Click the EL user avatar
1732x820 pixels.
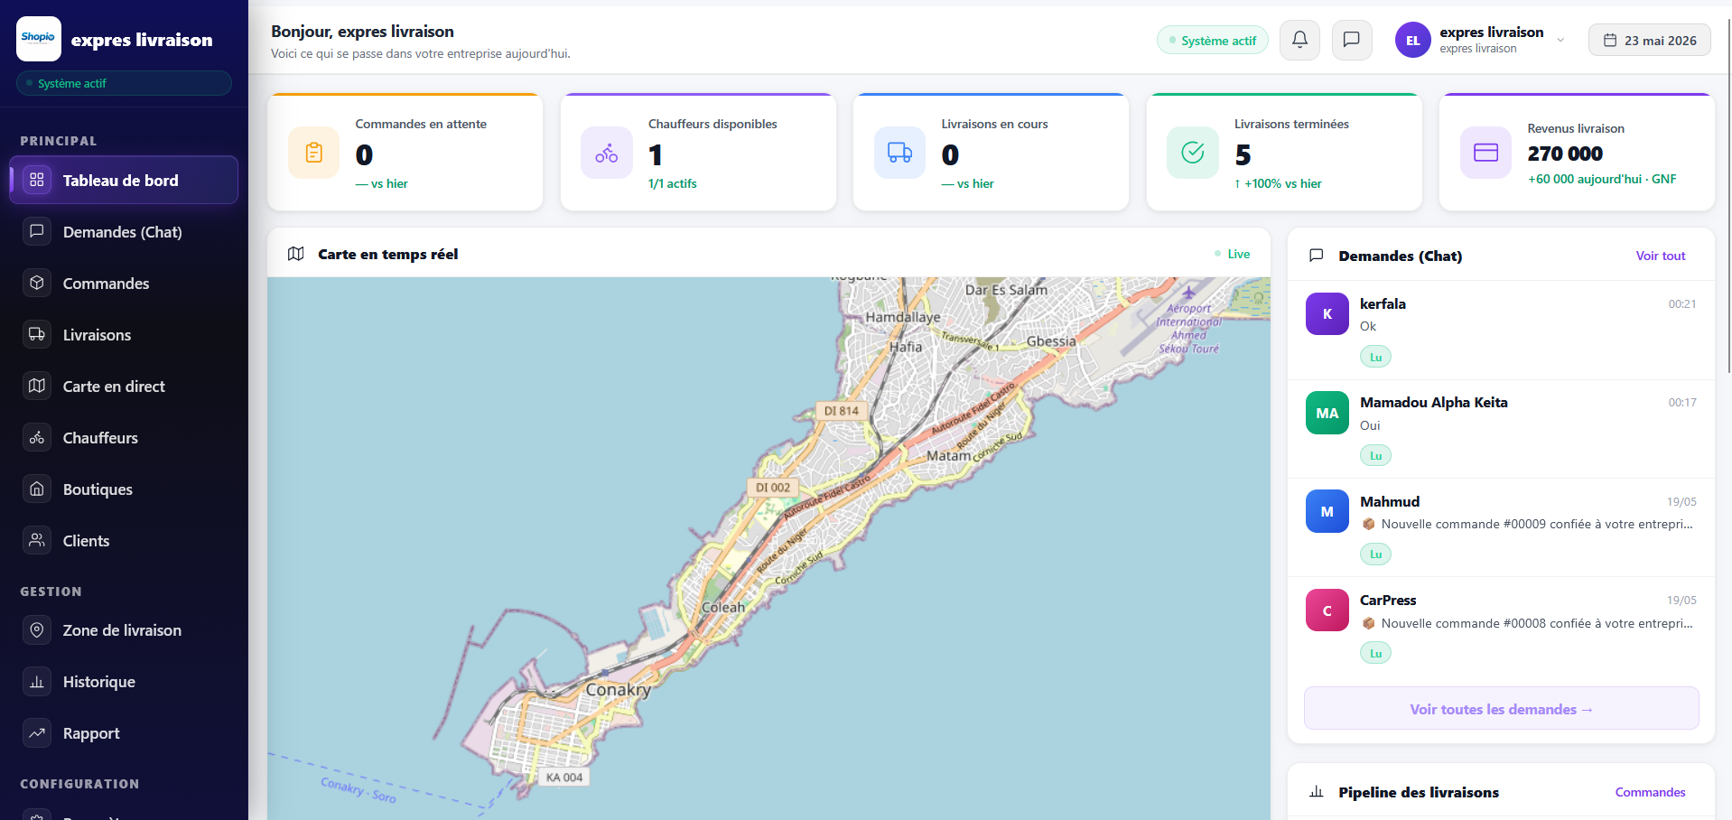(1412, 40)
